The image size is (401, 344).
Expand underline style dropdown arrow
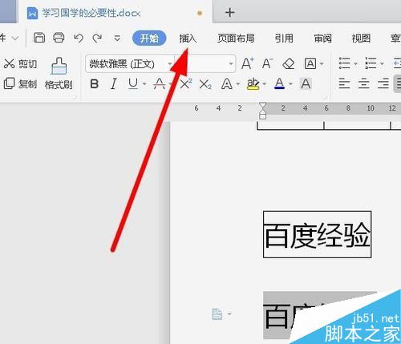pyautogui.click(x=144, y=84)
